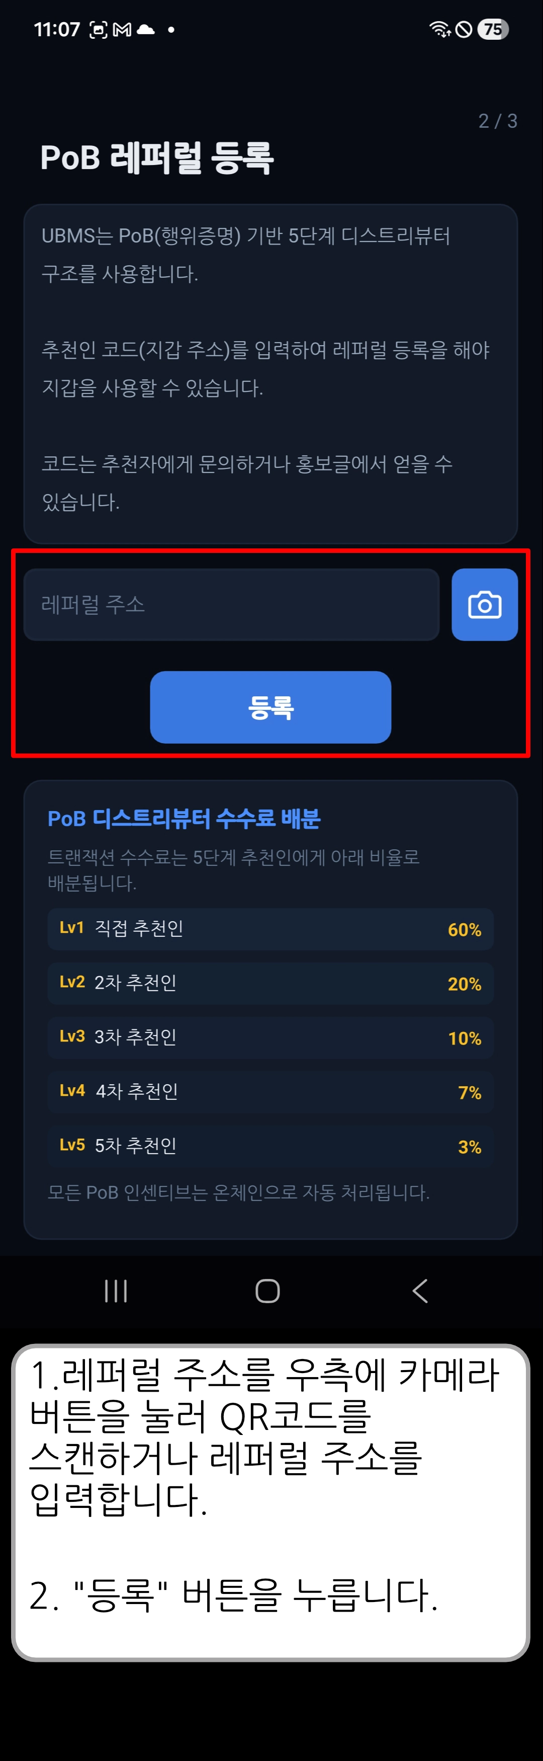Tap the battery 75 indicator
The image size is (543, 1761).
click(x=492, y=29)
